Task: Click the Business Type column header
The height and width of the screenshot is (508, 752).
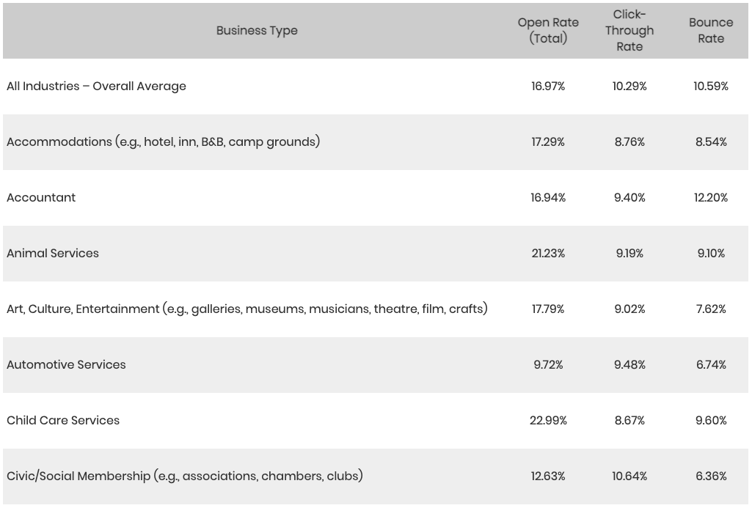Action: [x=257, y=31]
